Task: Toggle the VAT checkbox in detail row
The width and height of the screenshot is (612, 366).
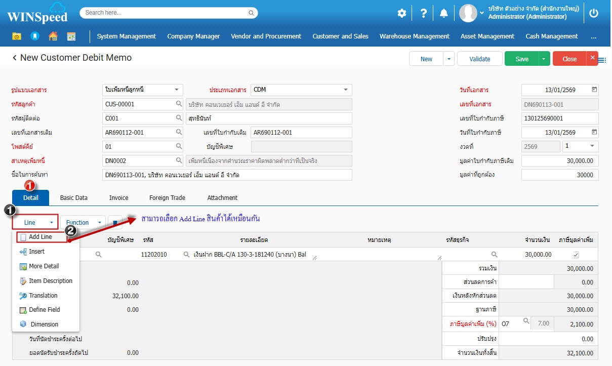Action: pyautogui.click(x=576, y=255)
